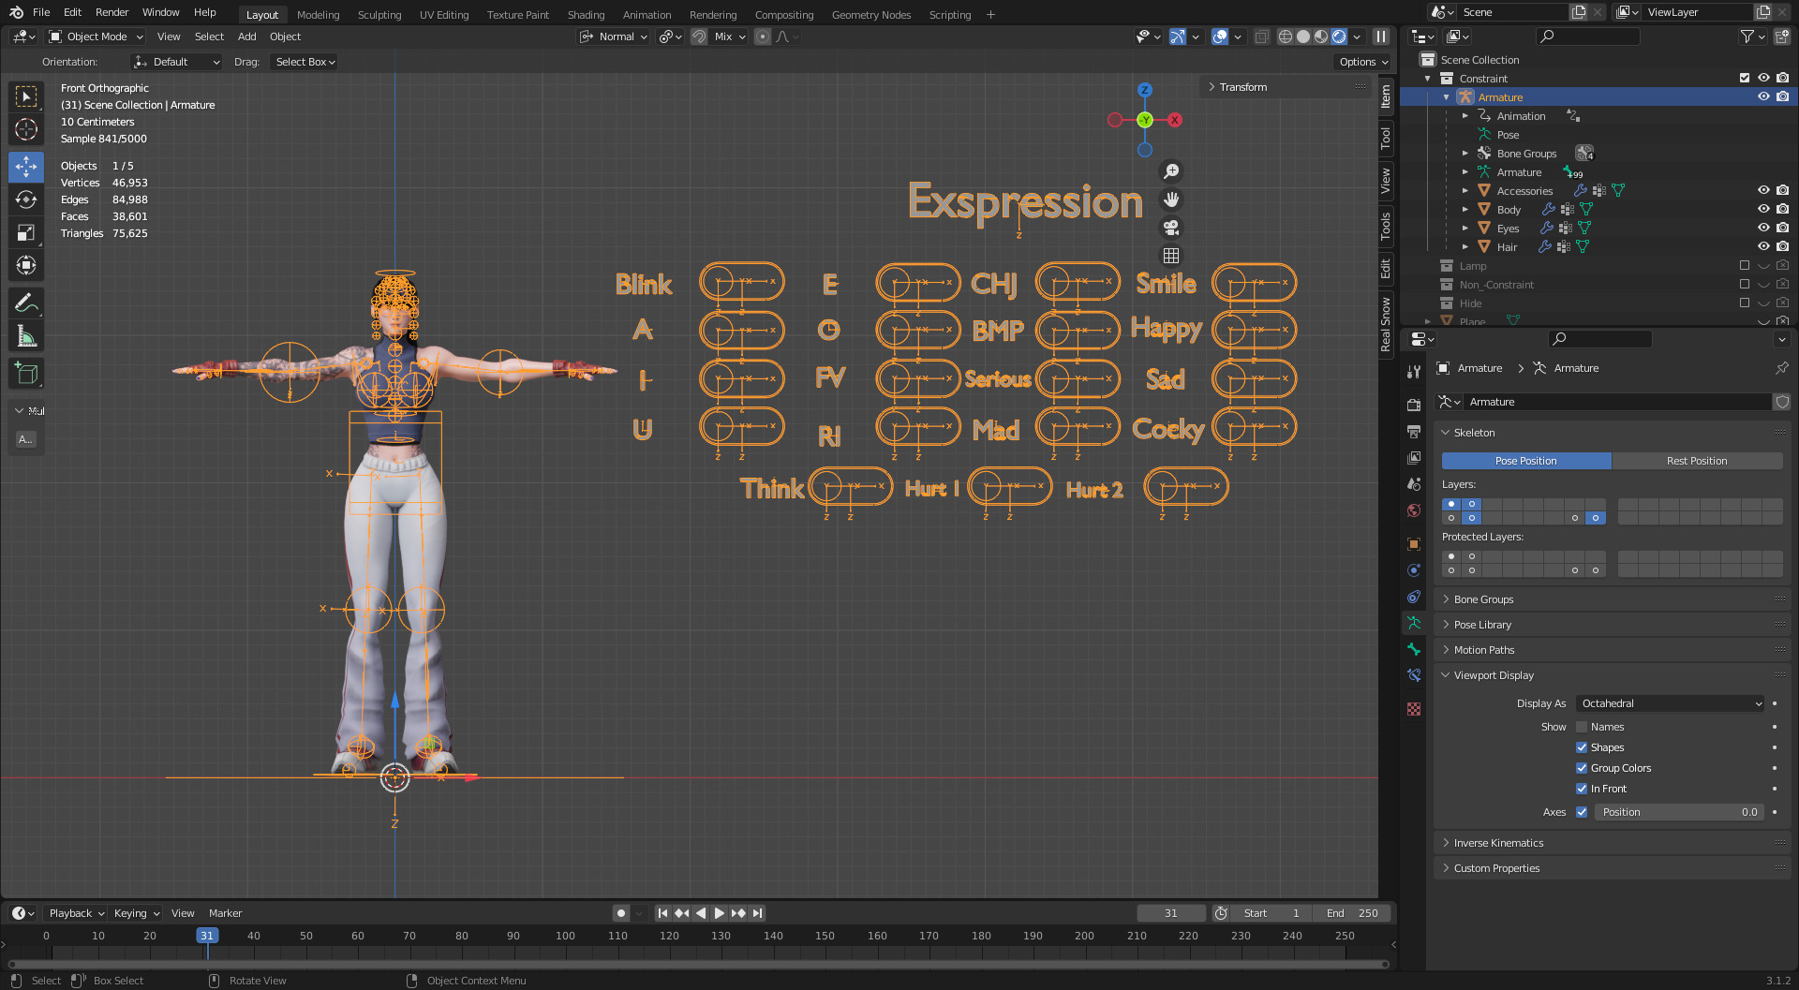Select the Add Cube tool
This screenshot has width=1799, height=990.
pyautogui.click(x=26, y=374)
